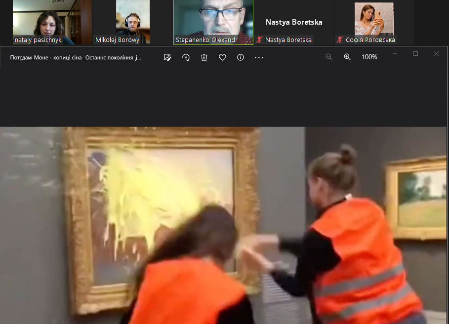Select Stepanenko Olexandr video tile

point(213,22)
